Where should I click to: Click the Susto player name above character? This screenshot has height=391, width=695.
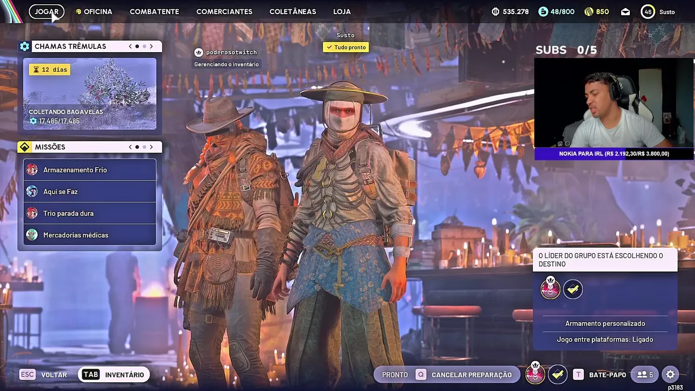345,35
